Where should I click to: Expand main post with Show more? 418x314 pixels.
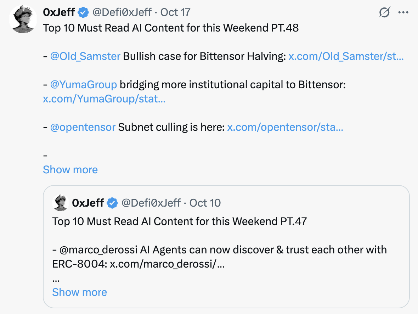point(70,170)
